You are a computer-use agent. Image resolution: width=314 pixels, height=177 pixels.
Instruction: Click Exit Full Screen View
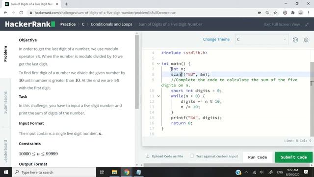[282, 25]
